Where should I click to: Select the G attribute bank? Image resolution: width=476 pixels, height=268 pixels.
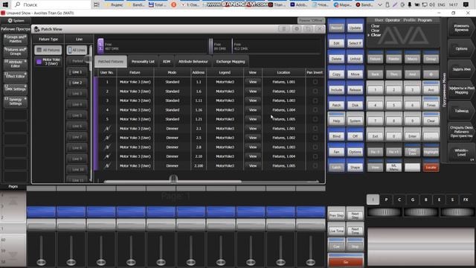(x=413, y=200)
